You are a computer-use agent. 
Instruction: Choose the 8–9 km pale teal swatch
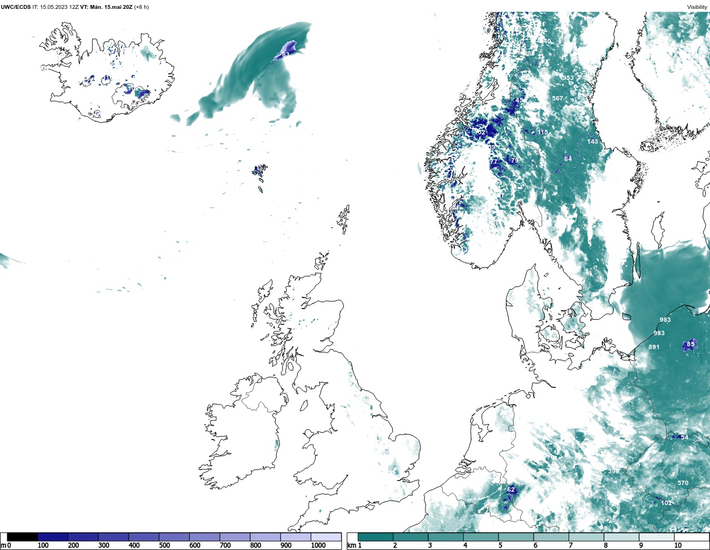621,537
